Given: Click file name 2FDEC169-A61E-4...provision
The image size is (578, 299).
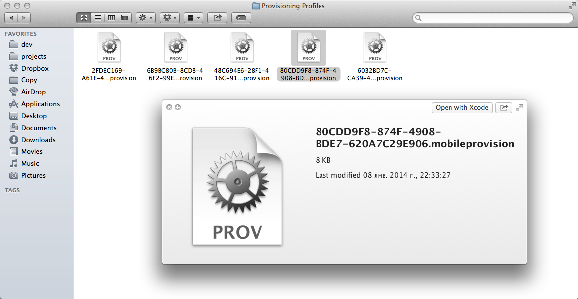Looking at the screenshot, I should [109, 74].
